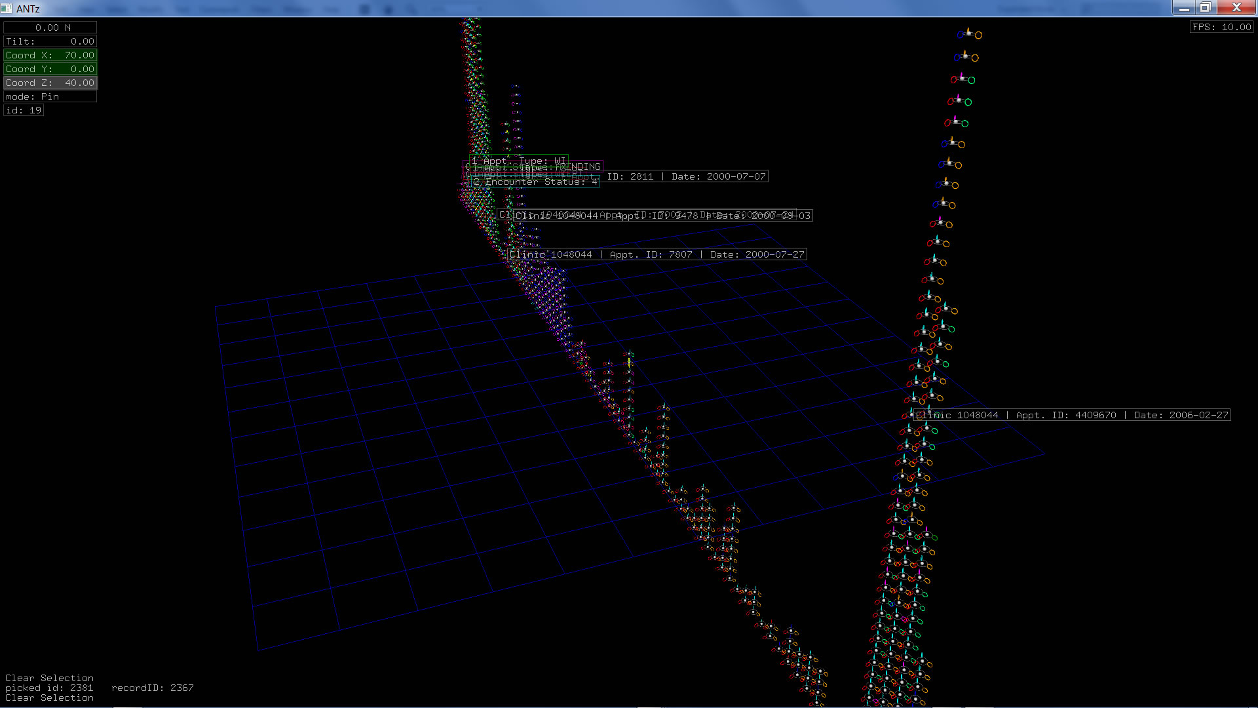Select the topmost glyph in the right column
1258x708 pixels.
[x=969, y=33]
